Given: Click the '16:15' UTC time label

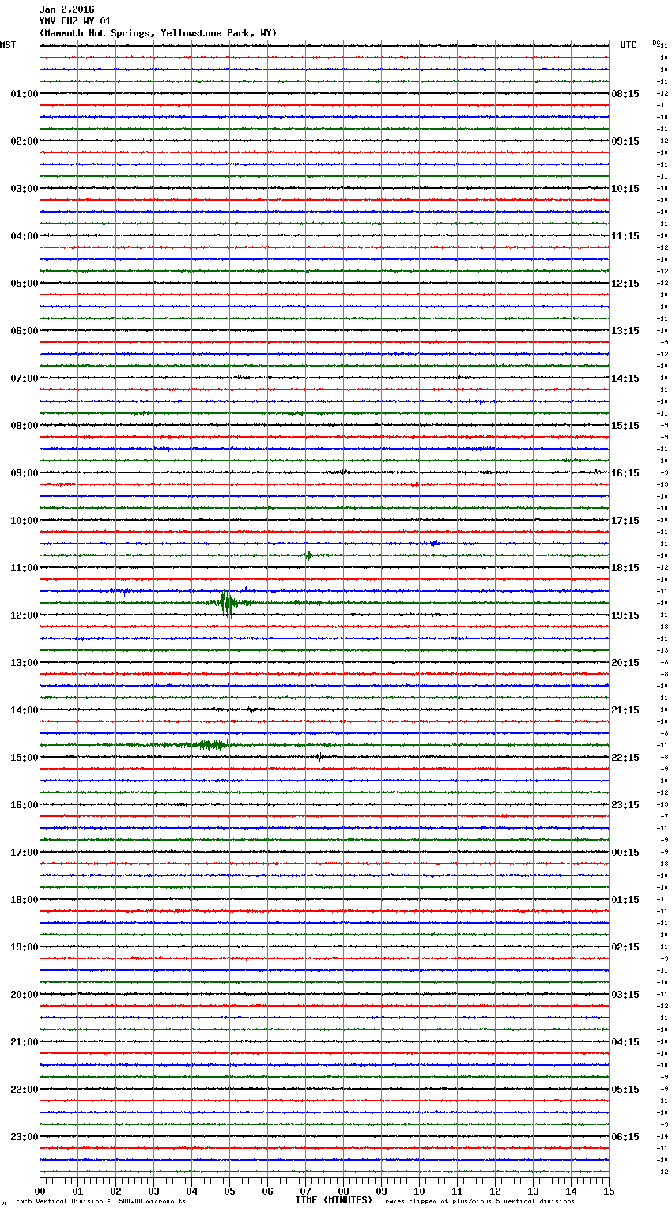Looking at the screenshot, I should [625, 473].
